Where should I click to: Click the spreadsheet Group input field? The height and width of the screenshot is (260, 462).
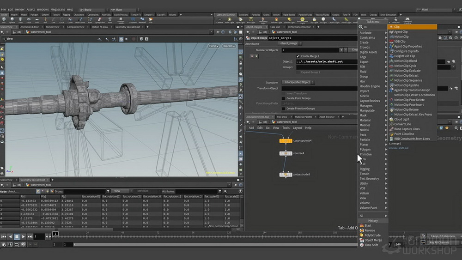click(84, 191)
